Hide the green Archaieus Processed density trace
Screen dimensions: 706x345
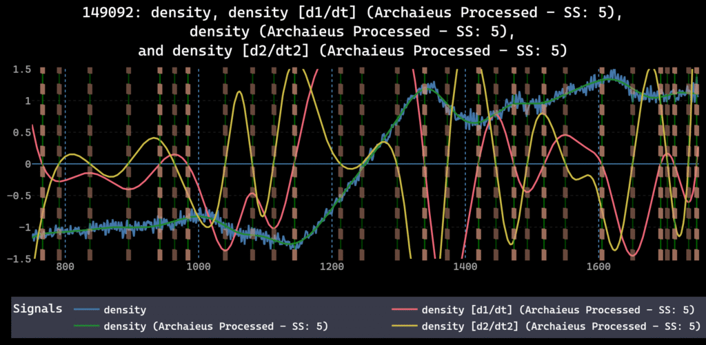(x=215, y=325)
